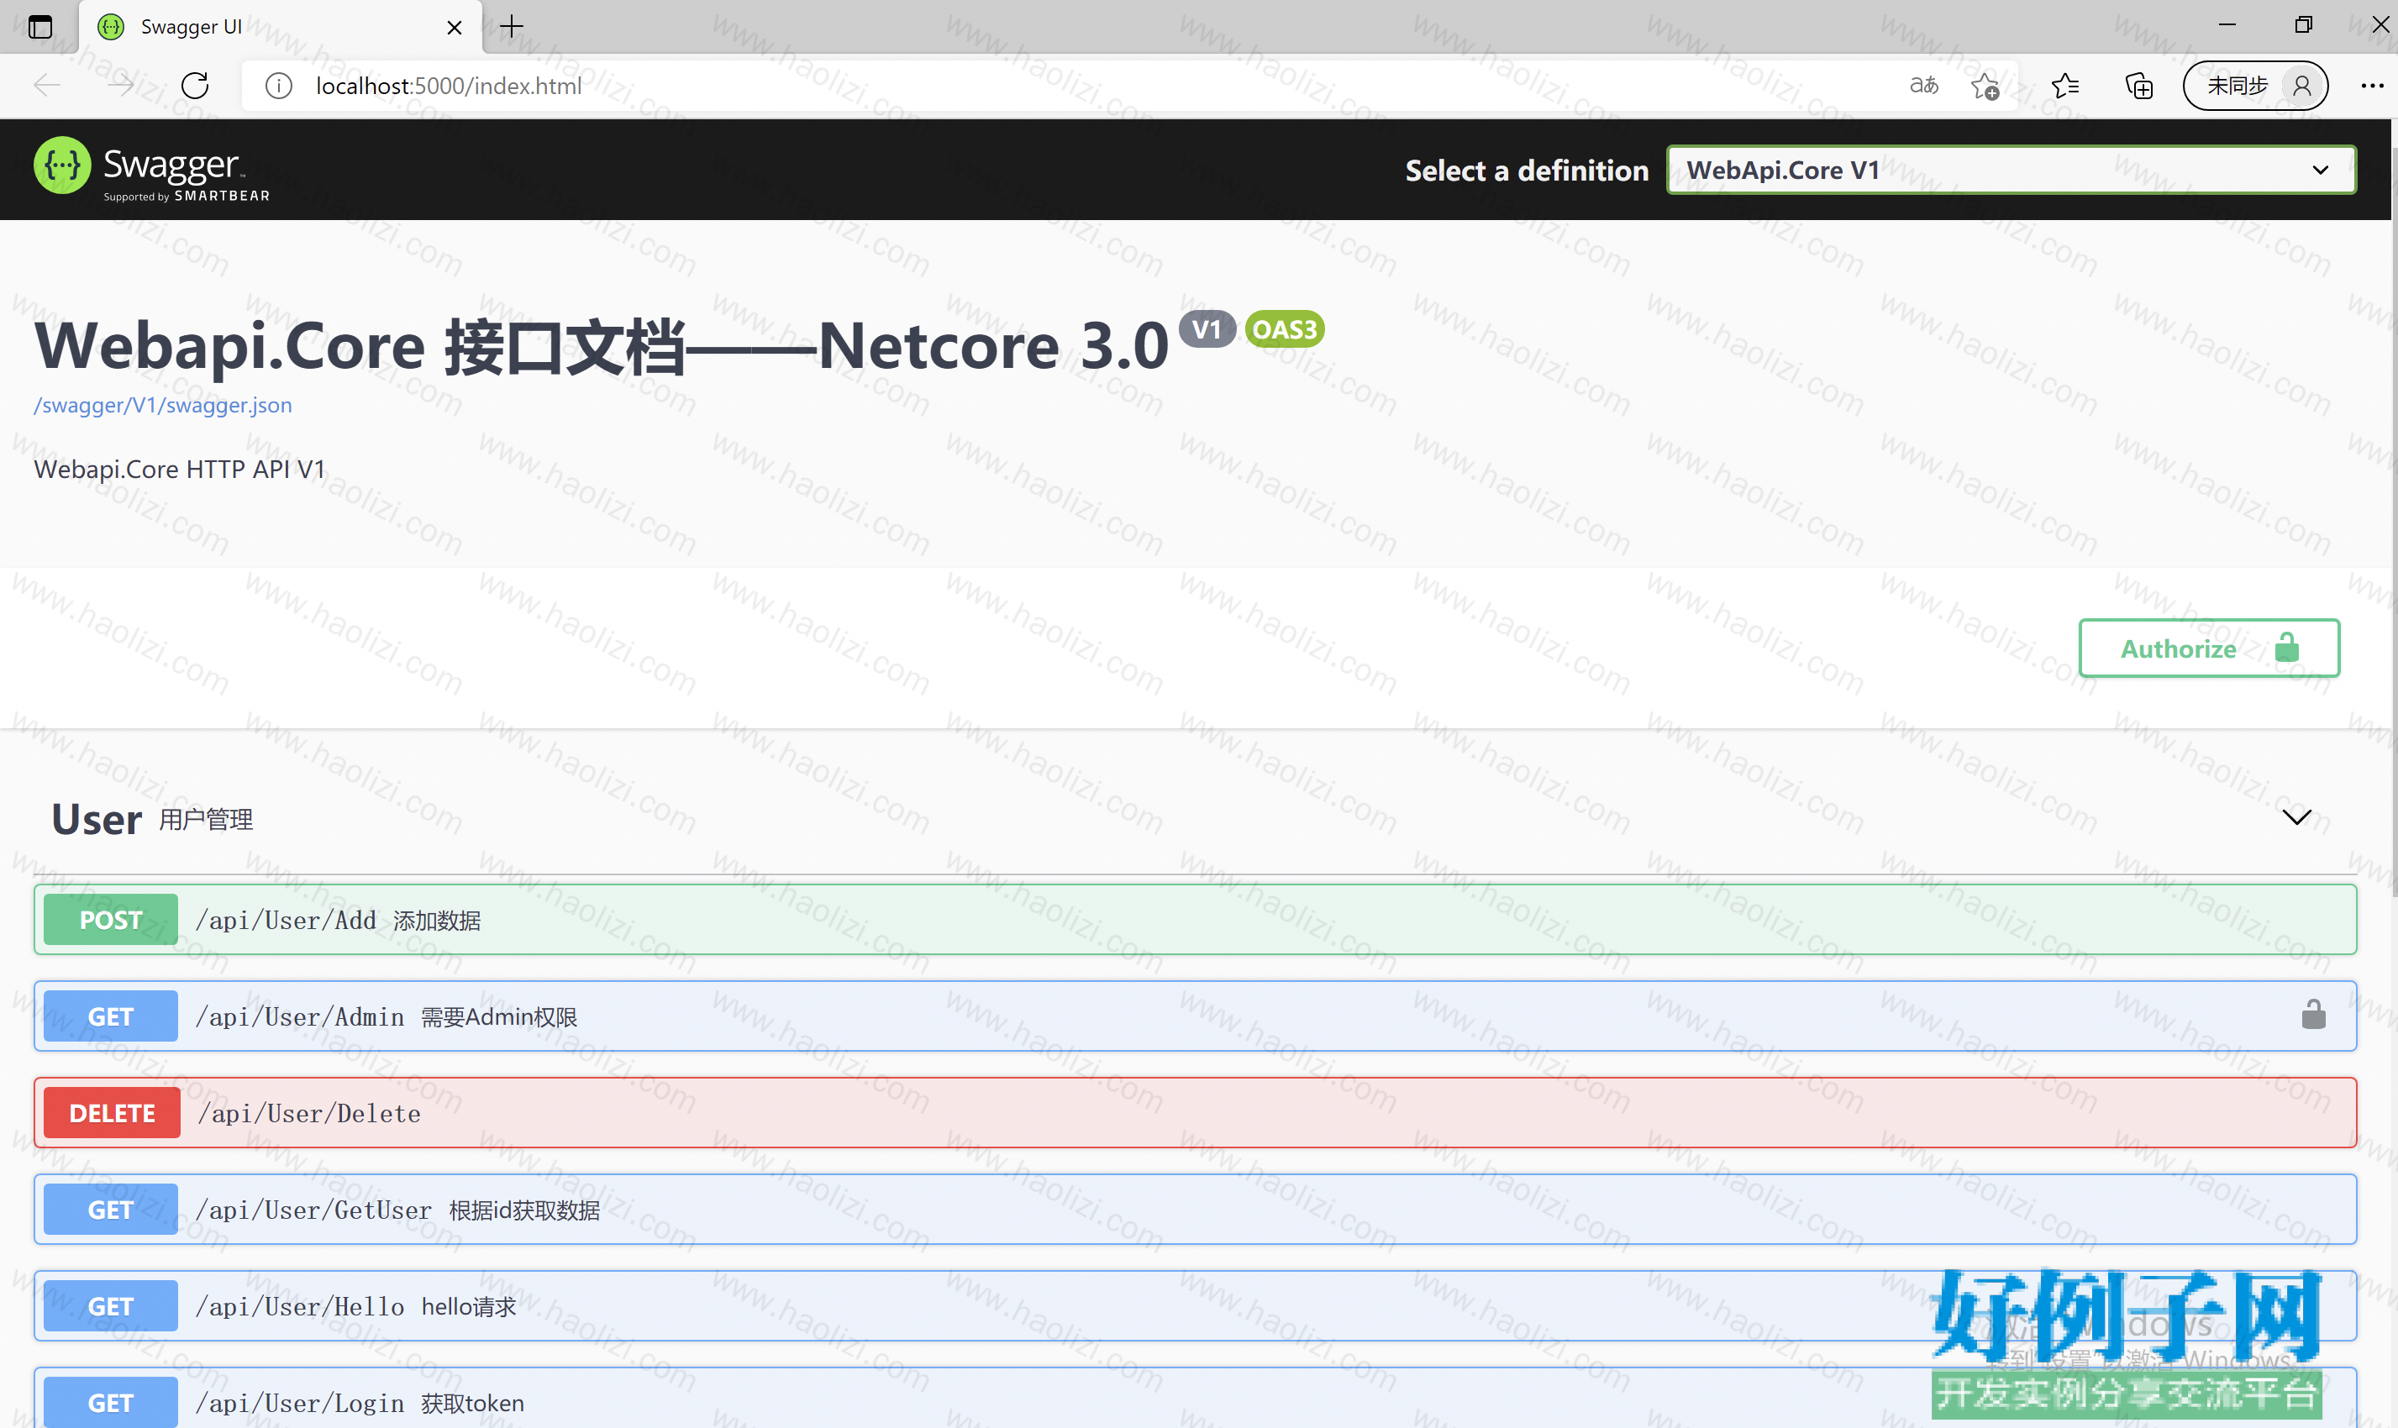Add this page to favorites star icon
Screen dimensions: 2398x1428
pyautogui.click(x=1985, y=87)
